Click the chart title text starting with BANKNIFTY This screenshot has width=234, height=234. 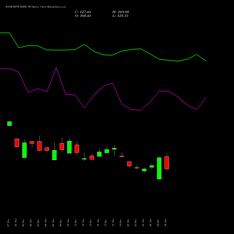pyautogui.click(x=36, y=7)
